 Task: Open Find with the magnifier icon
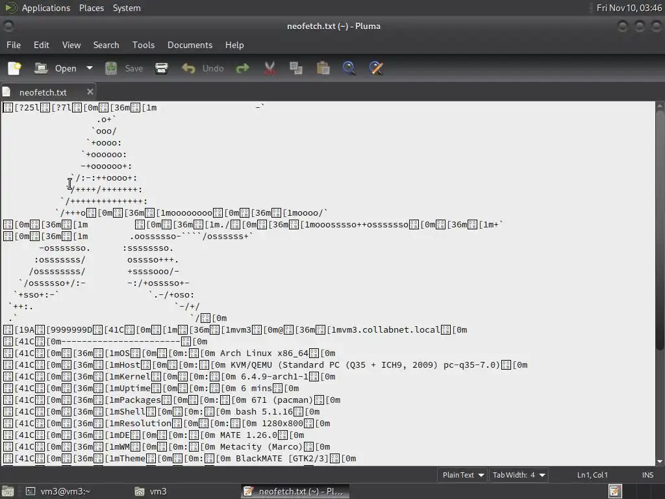click(349, 68)
